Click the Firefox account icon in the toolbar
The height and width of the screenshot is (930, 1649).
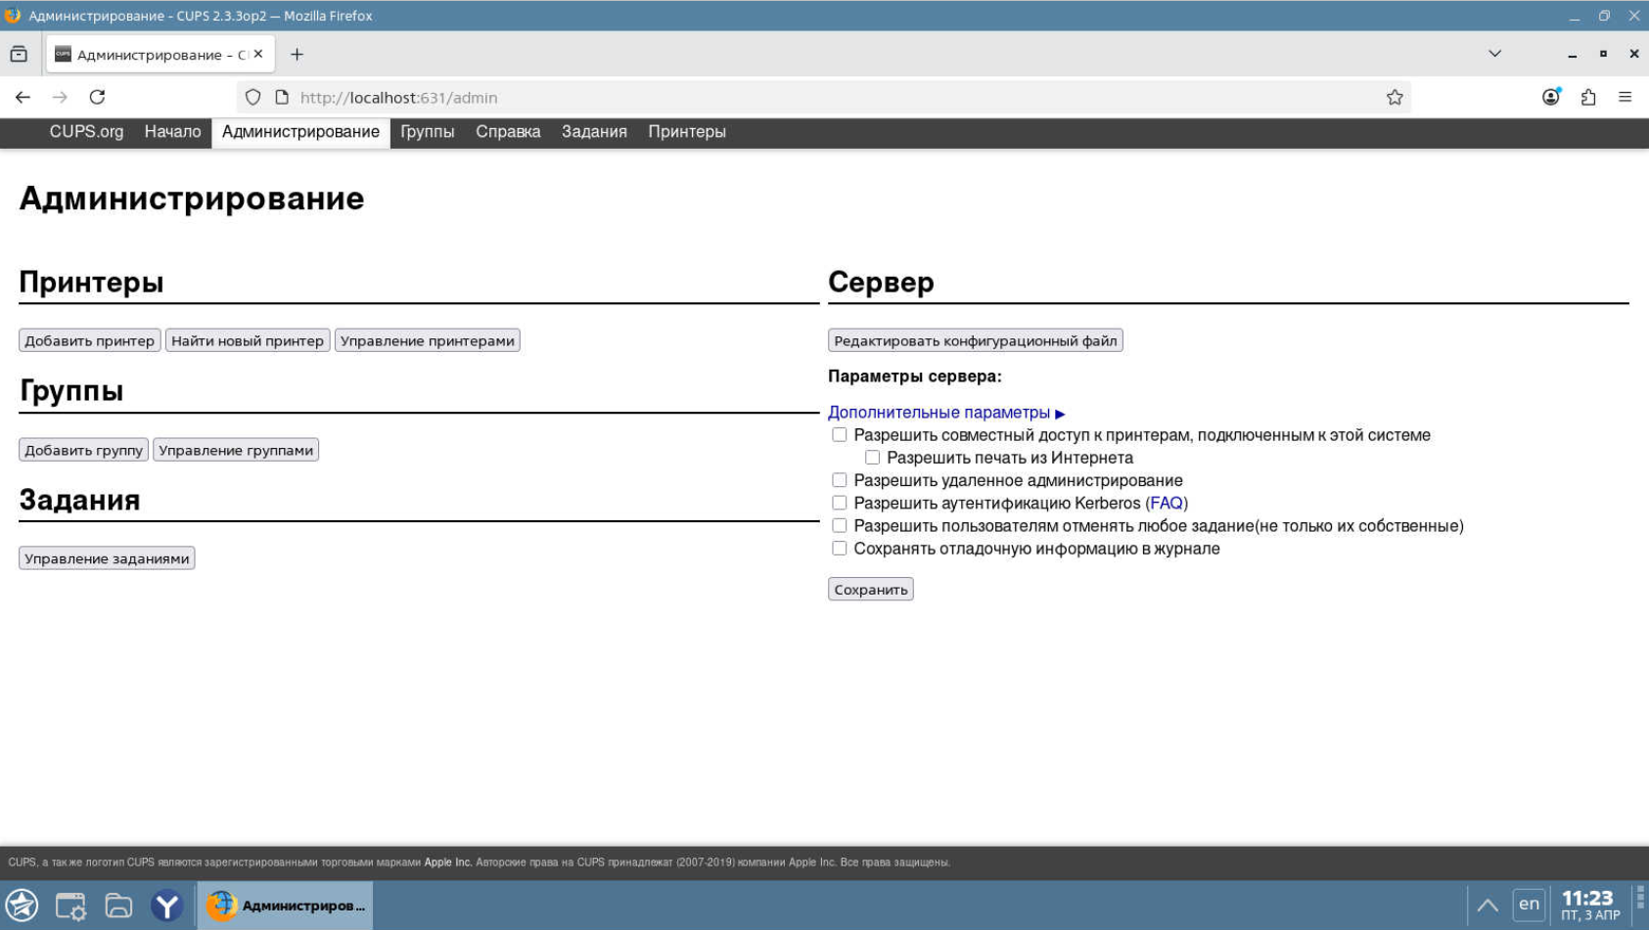pyautogui.click(x=1549, y=97)
